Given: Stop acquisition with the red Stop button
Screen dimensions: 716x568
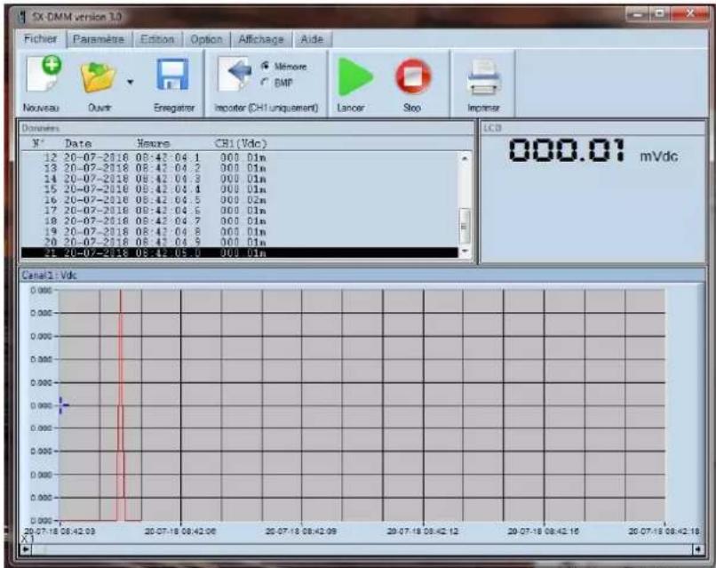Looking at the screenshot, I should (413, 76).
